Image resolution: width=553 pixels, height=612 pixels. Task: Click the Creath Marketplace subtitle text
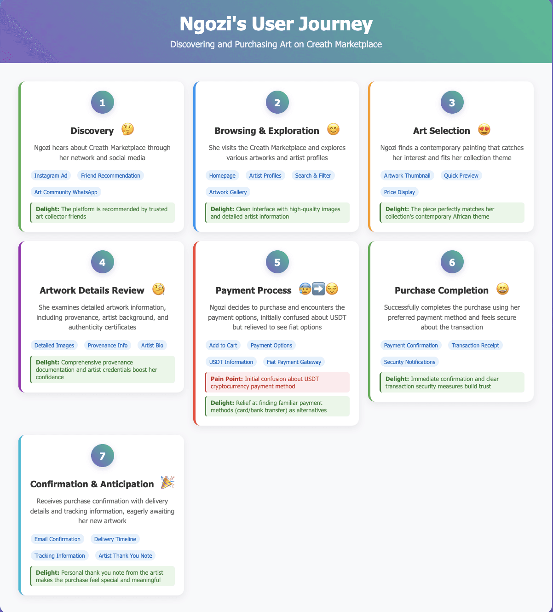276,45
